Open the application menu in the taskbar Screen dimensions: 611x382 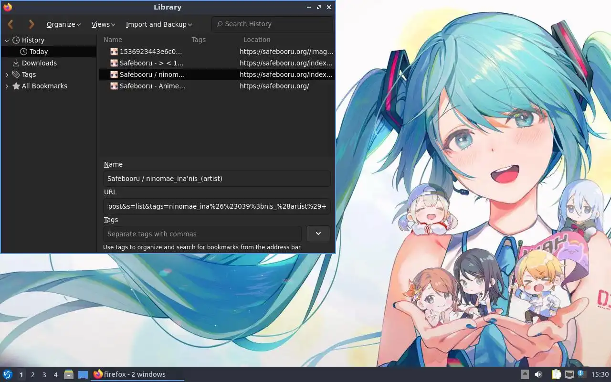pyautogui.click(x=8, y=374)
